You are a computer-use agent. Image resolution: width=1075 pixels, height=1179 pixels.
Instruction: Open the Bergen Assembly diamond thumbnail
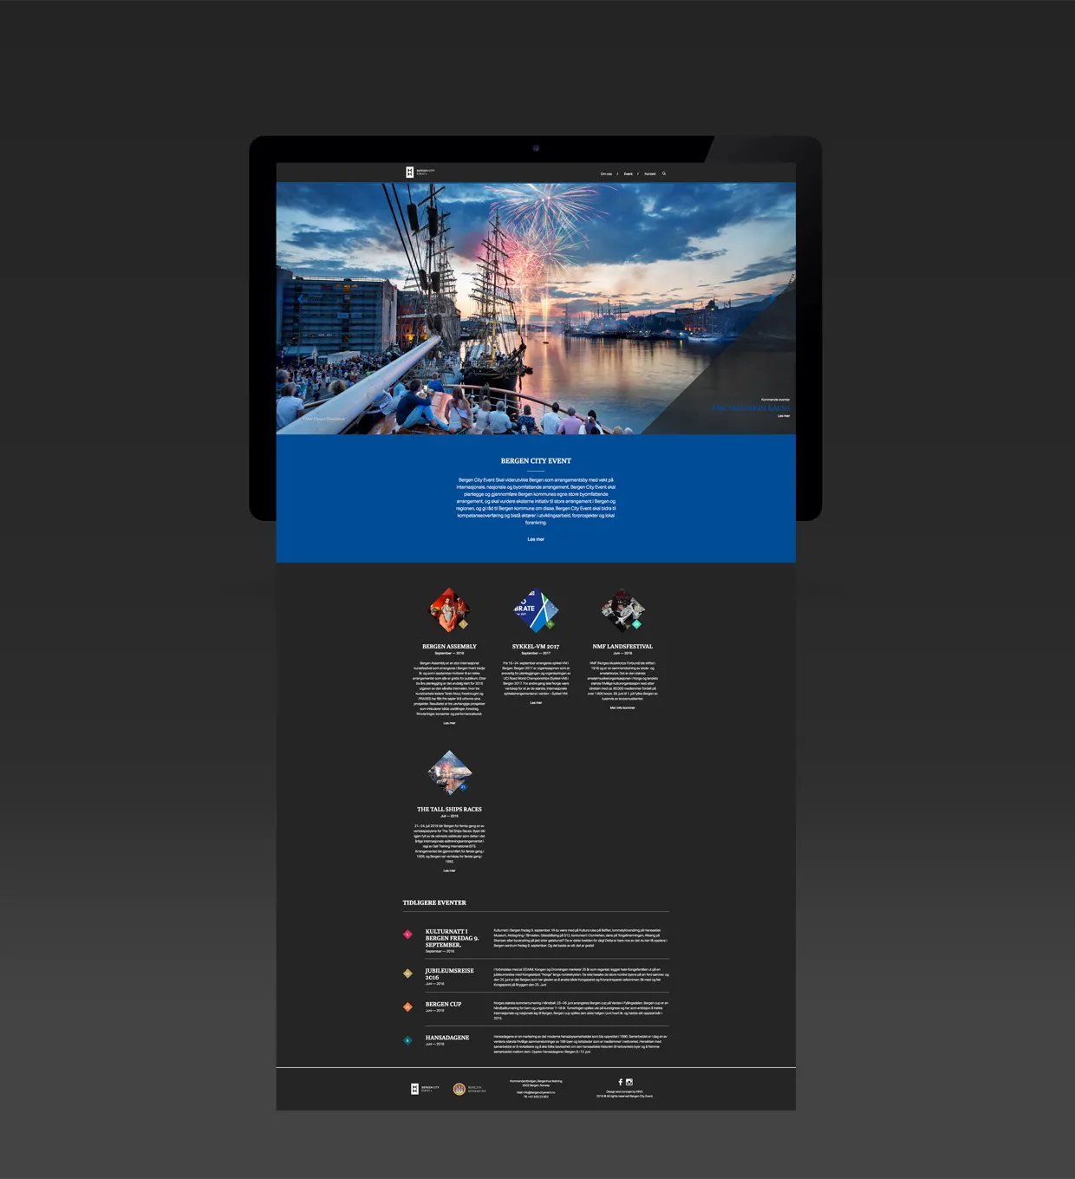pos(449,609)
